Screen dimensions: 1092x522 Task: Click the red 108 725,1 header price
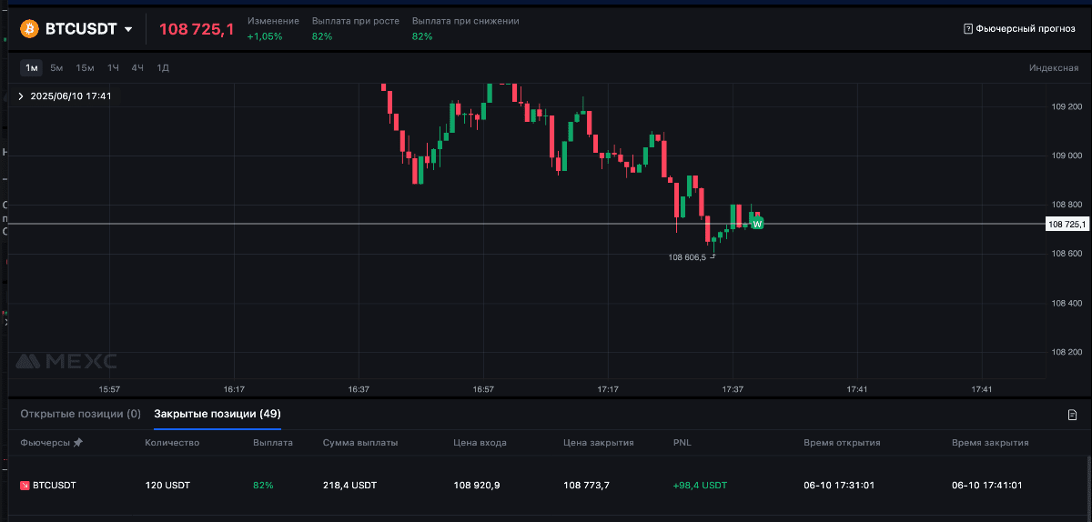197,29
